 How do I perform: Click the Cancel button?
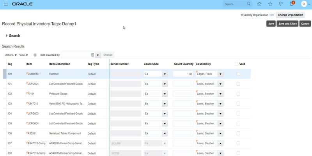tap(305, 24)
